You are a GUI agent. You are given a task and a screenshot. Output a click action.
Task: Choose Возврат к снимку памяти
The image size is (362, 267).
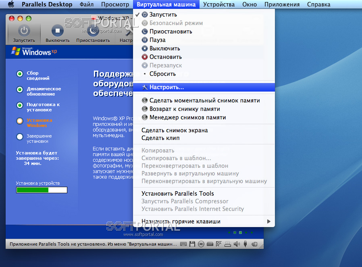click(x=204, y=109)
